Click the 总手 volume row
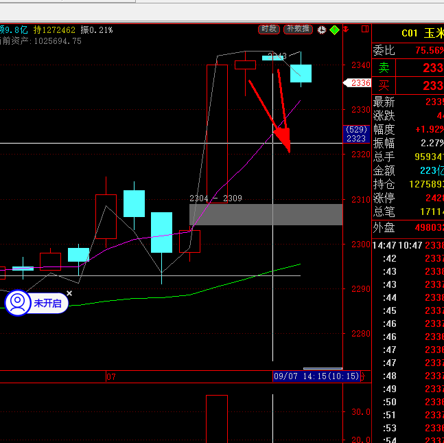The image size is (444, 443). (408, 157)
